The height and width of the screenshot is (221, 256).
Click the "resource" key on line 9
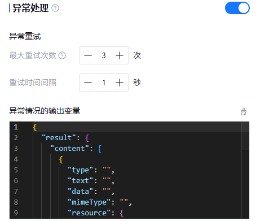point(89,213)
